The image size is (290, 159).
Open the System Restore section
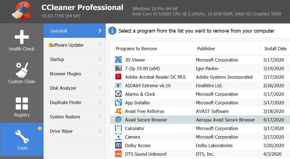pyautogui.click(x=75, y=117)
